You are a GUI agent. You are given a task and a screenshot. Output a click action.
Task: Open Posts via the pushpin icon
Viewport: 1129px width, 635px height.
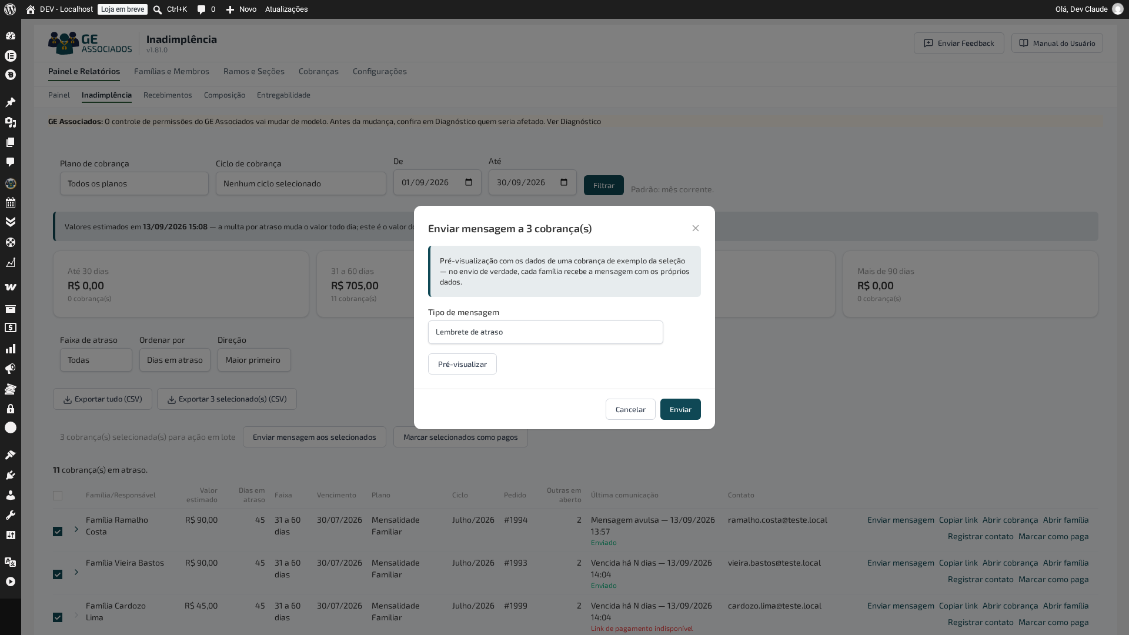[11, 102]
